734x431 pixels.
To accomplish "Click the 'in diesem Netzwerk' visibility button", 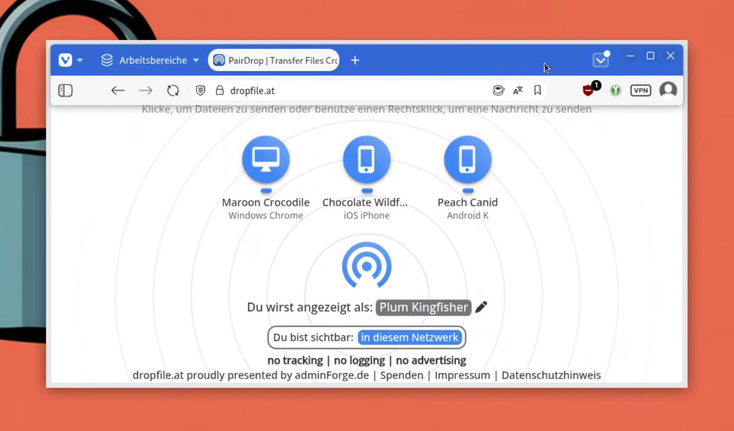I will (409, 338).
